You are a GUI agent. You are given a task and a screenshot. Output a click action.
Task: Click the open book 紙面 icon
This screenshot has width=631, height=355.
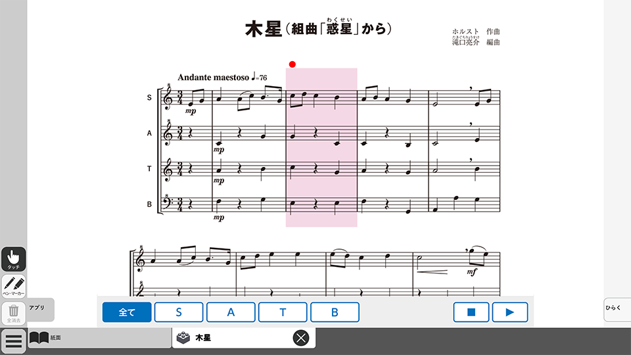(39, 338)
